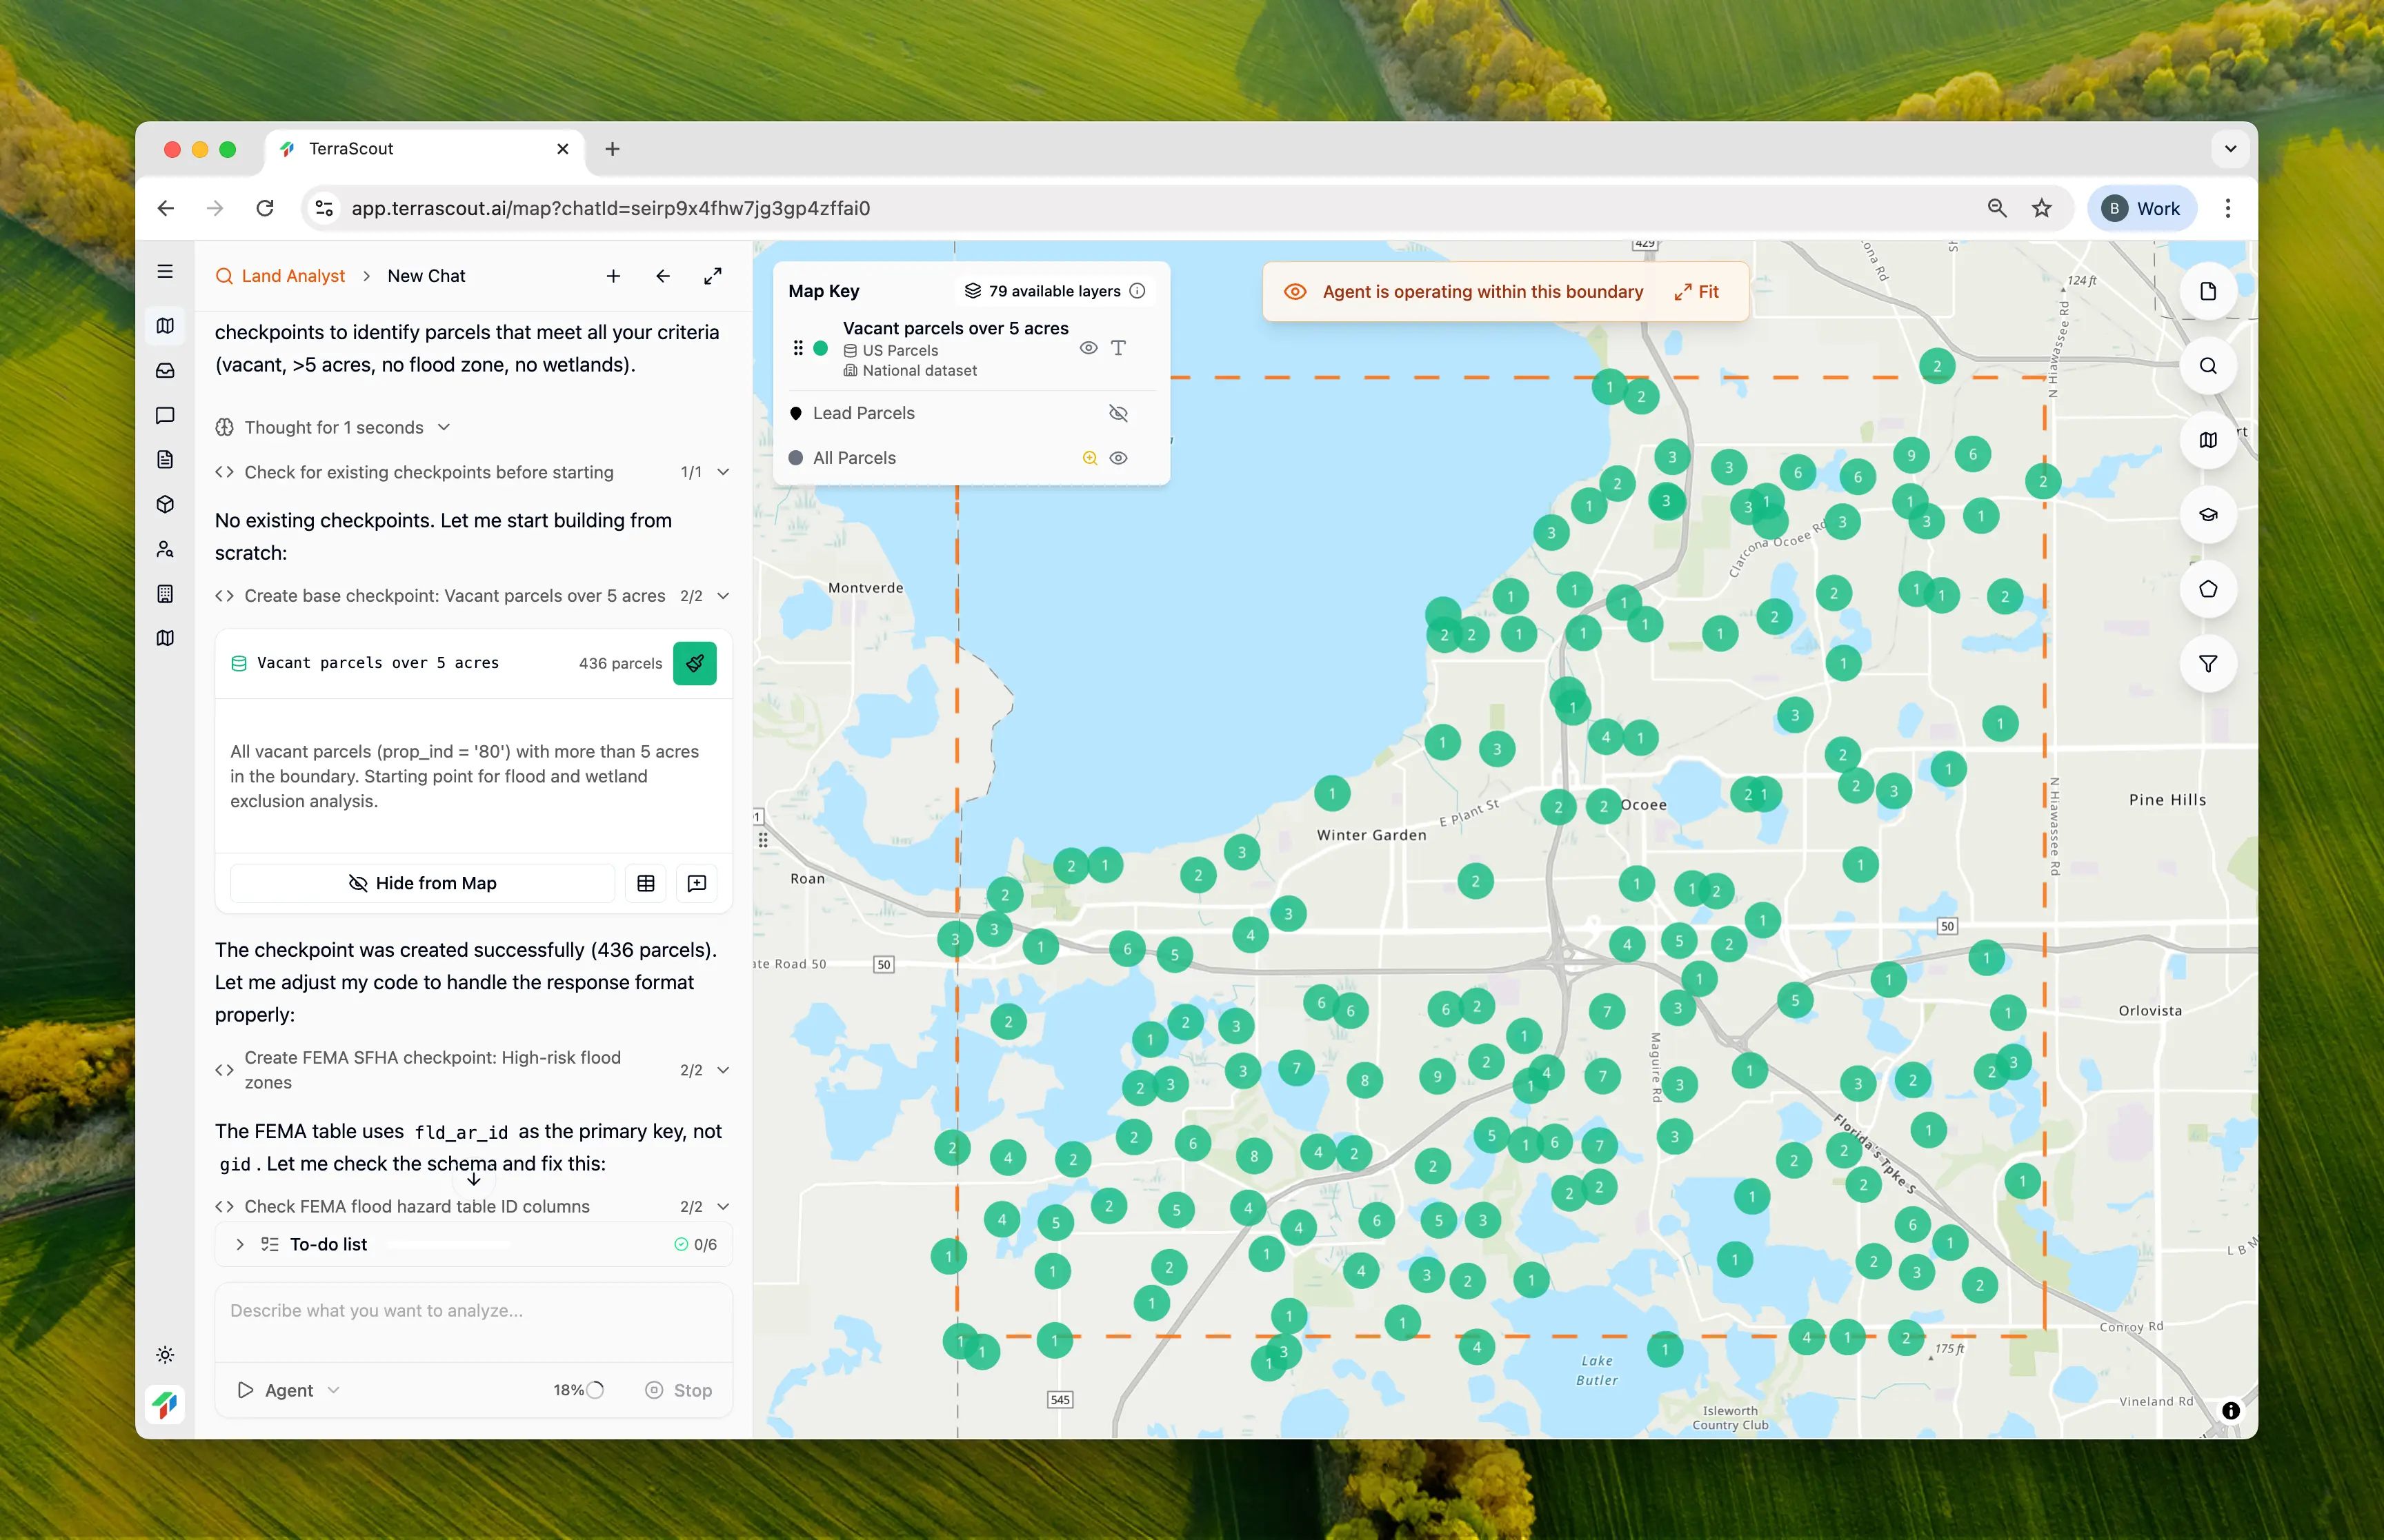Expand 'Thought for 1 seconds' details
The height and width of the screenshot is (1540, 2384).
click(x=333, y=428)
